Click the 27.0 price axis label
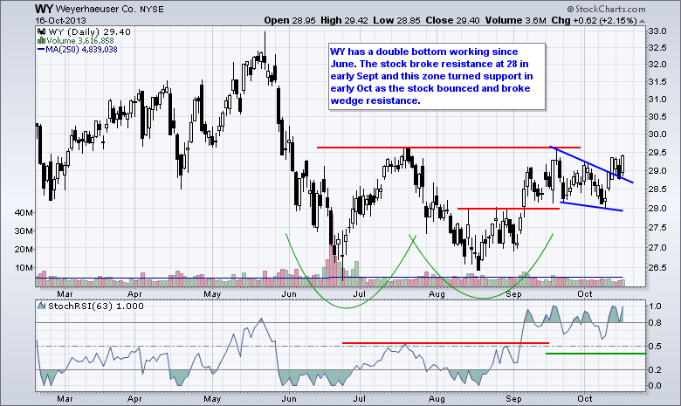This screenshot has width=681, height=406. coord(657,247)
